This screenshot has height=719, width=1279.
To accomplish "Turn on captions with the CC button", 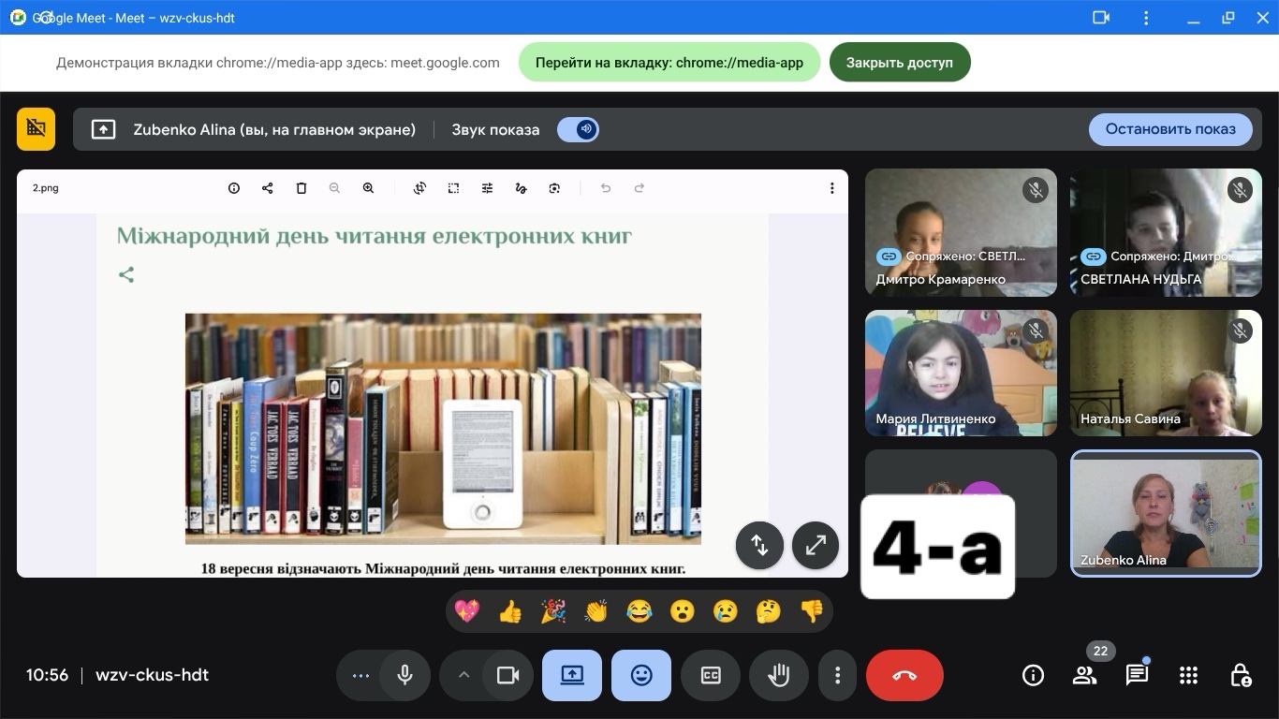I will [x=711, y=675].
